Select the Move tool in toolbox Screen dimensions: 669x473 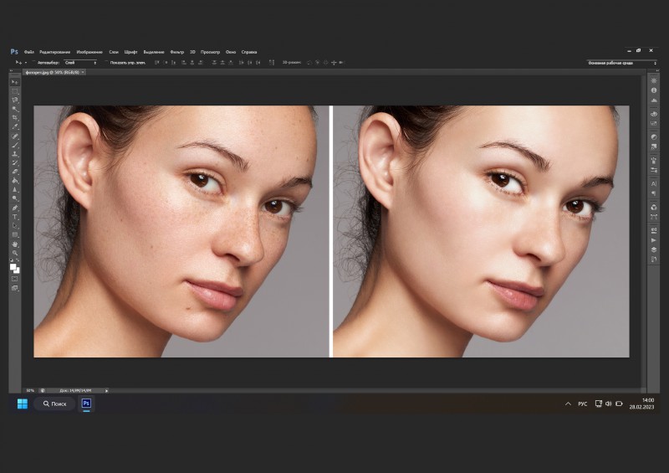point(15,82)
